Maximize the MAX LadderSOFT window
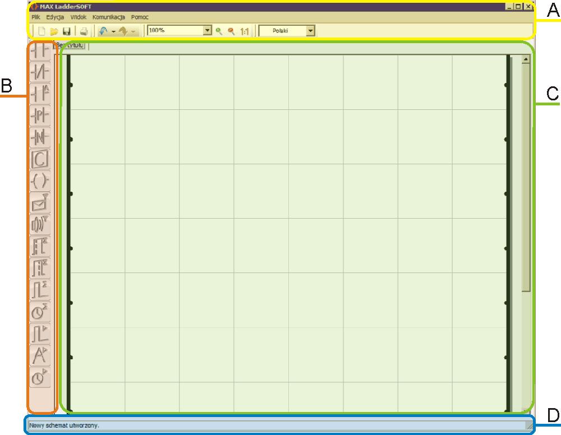The width and height of the screenshot is (561, 435). [x=518, y=6]
